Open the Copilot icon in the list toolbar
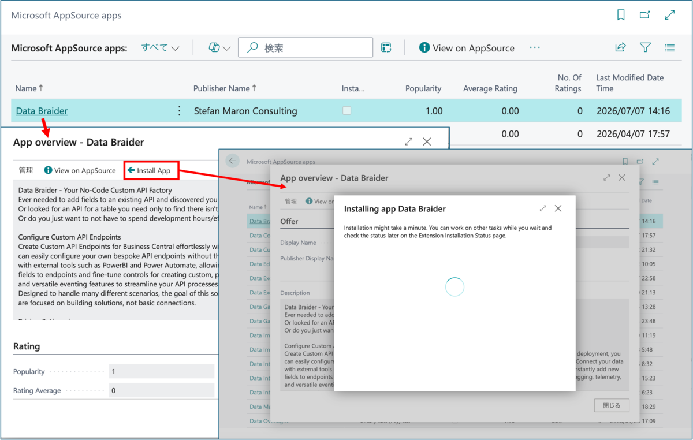 pos(214,48)
